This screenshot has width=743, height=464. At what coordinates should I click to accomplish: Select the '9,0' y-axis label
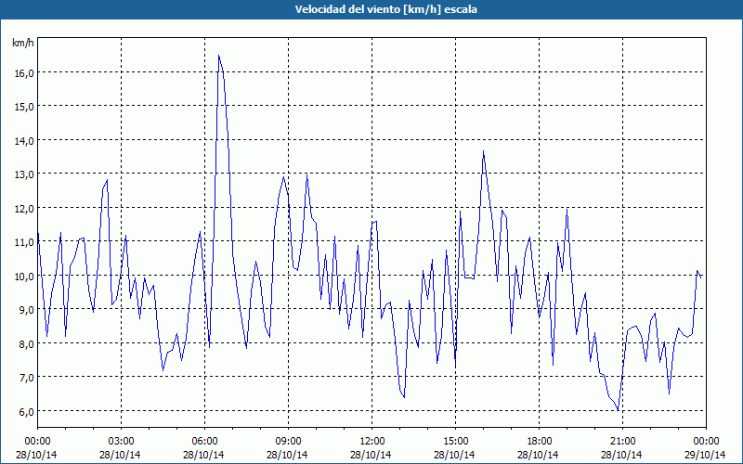[x=27, y=309]
